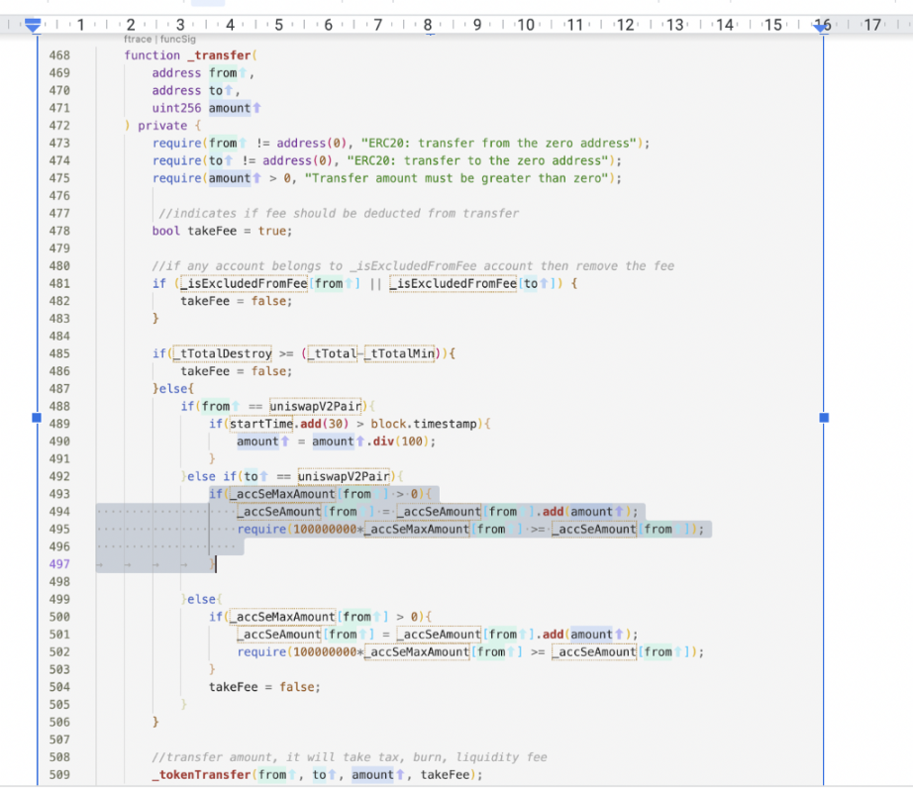This screenshot has height=788, width=913.
Task: Click 'uniswapV2Pair' on line 488
Action: coord(315,406)
